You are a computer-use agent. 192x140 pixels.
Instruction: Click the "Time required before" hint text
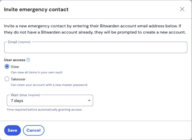click(44, 110)
